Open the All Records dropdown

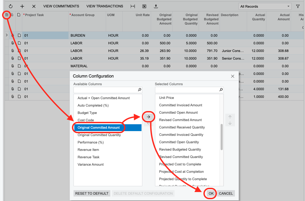(265, 6)
